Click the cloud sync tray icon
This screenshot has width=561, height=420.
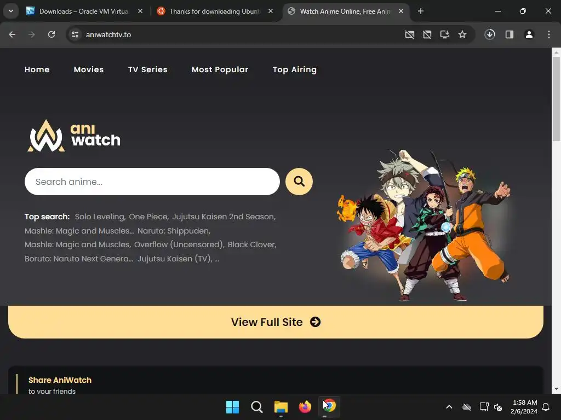pyautogui.click(x=467, y=406)
